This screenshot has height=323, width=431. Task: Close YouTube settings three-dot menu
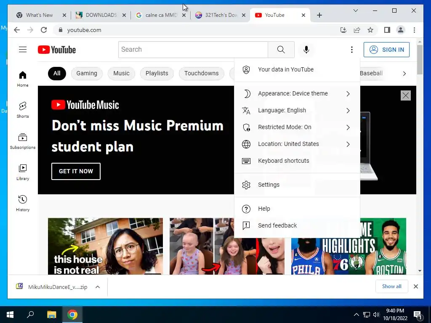pos(351,50)
